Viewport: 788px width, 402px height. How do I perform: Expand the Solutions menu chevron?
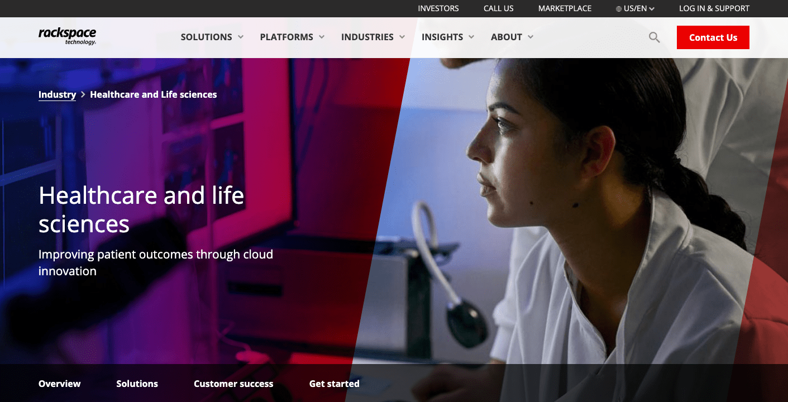coord(241,37)
